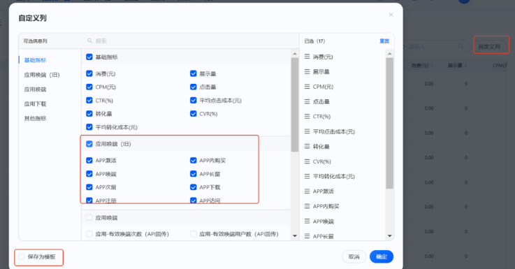Image resolution: width=515 pixels, height=269 pixels.
Task: Toggle the APP唤端 checkbox
Action: [89, 174]
